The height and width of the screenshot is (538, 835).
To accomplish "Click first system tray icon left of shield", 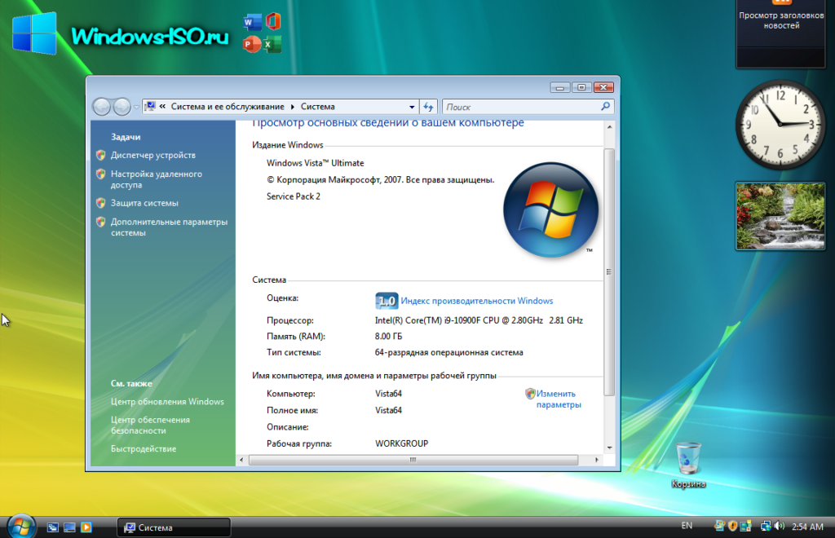I will tap(719, 526).
